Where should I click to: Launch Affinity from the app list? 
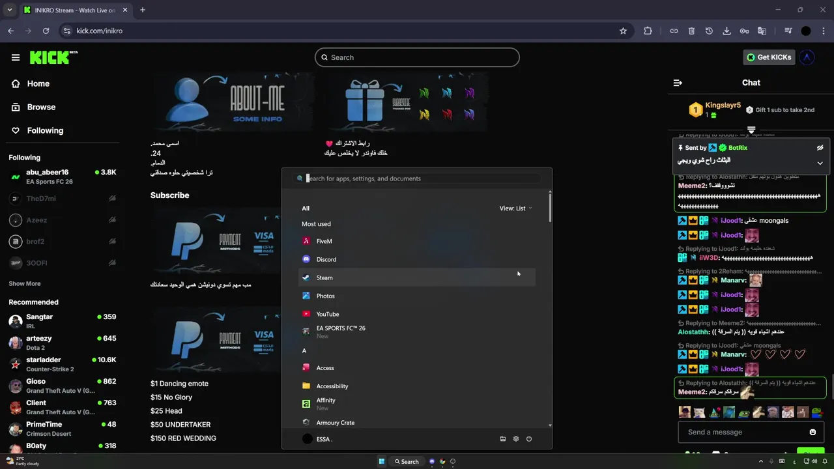(x=417, y=404)
